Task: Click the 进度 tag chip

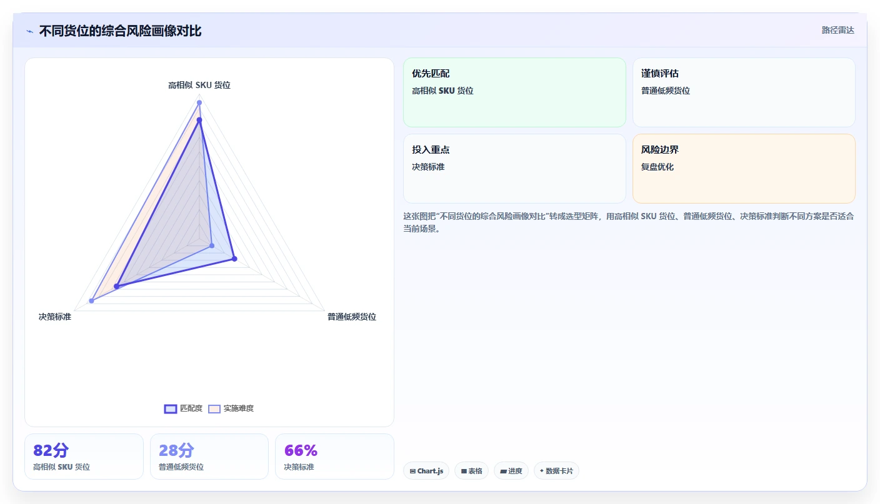Action: coord(511,471)
